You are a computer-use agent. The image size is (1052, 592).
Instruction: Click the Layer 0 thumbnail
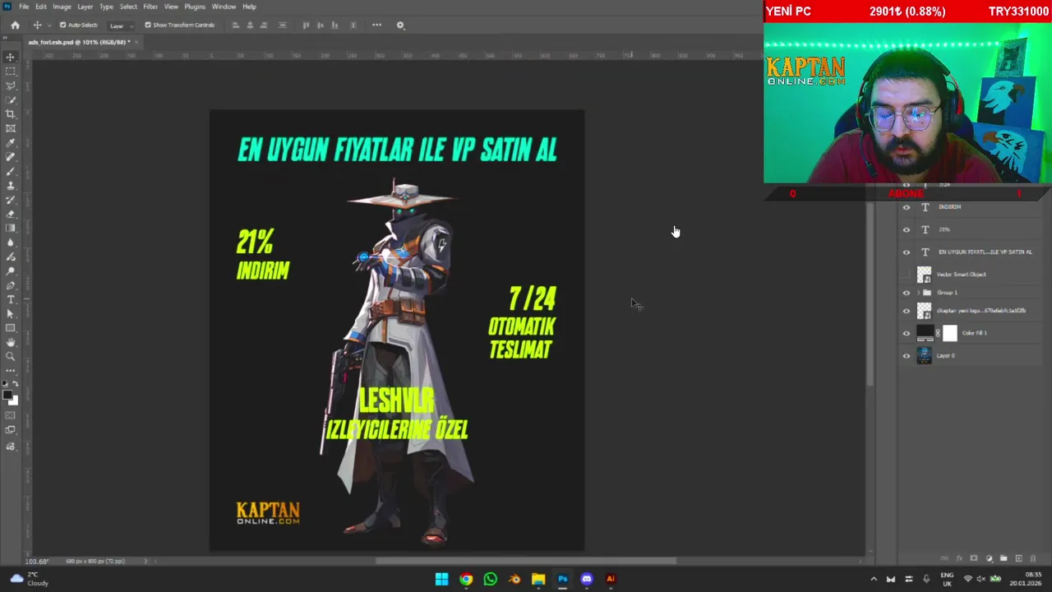tap(925, 356)
